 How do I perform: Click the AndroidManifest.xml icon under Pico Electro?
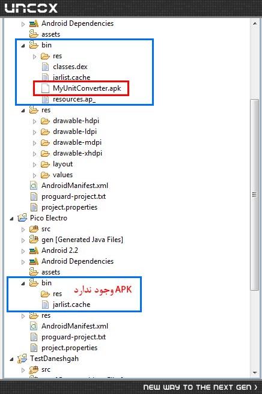34,326
